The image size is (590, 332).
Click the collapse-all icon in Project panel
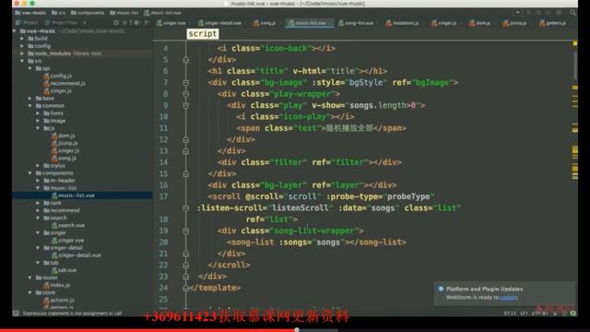[x=125, y=22]
